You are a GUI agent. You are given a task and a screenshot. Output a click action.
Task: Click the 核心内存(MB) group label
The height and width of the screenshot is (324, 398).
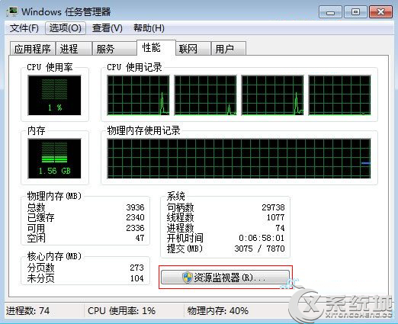[54, 256]
